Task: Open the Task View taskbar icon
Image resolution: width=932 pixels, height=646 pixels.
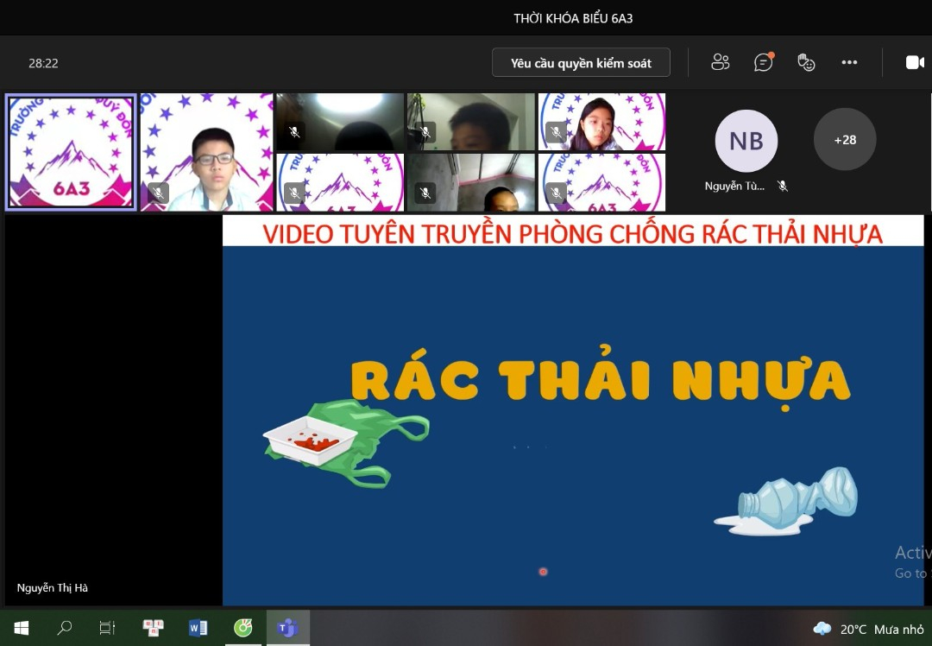Action: click(107, 628)
